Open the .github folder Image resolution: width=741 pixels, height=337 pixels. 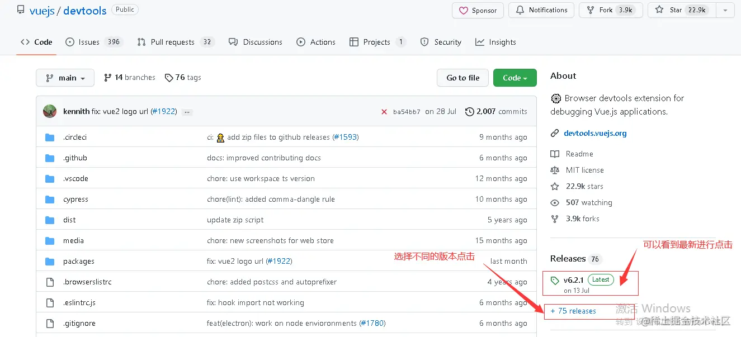pyautogui.click(x=75, y=158)
